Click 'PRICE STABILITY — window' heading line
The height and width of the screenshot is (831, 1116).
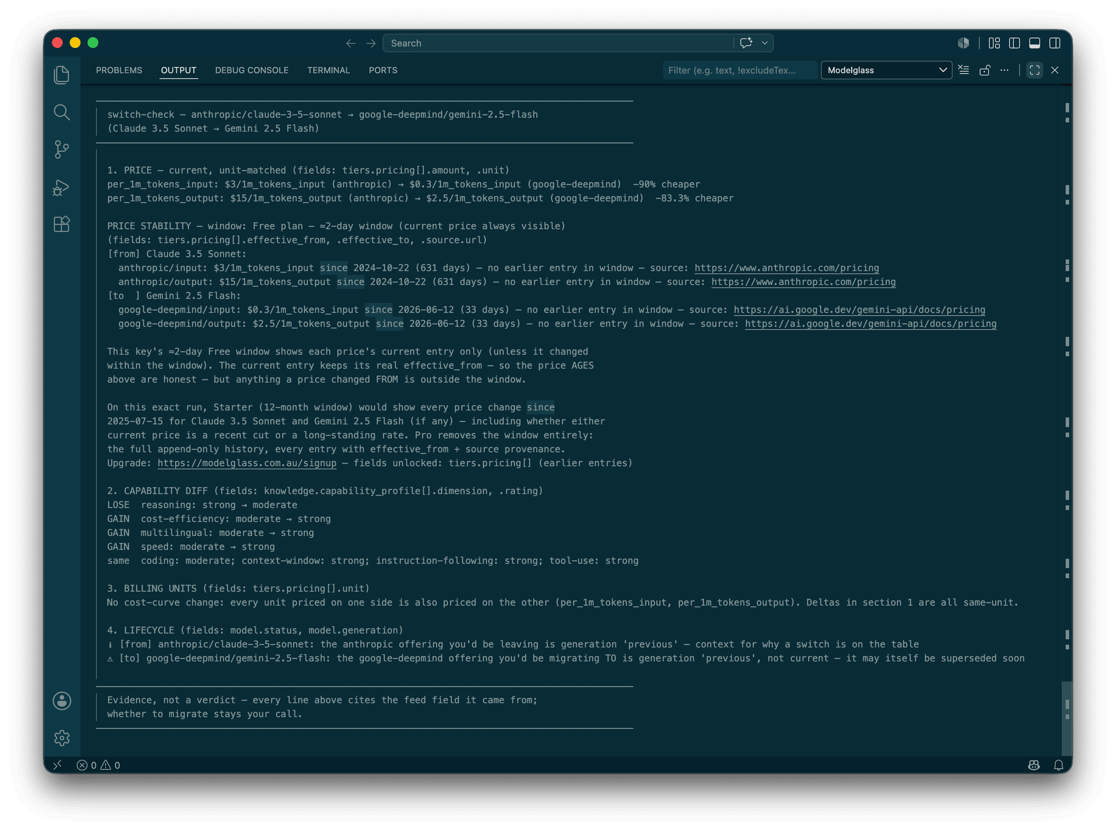tap(337, 226)
